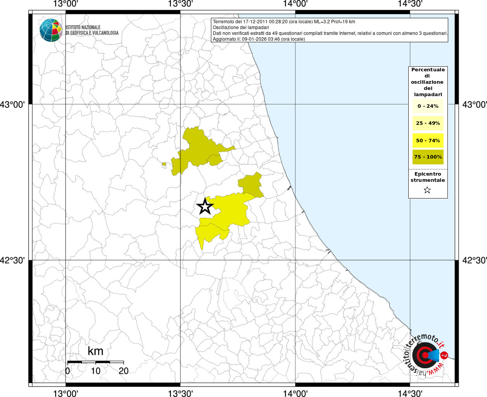Click the km scale bar
This screenshot has width=487, height=397.
95,362
